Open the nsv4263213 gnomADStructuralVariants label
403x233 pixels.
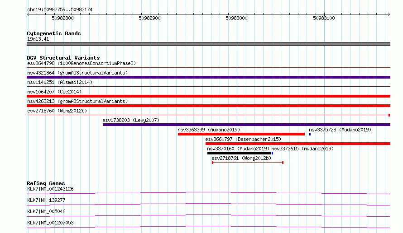[x=77, y=101]
